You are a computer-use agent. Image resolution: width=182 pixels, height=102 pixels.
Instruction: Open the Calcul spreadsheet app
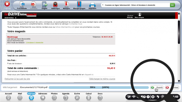point(88,96)
